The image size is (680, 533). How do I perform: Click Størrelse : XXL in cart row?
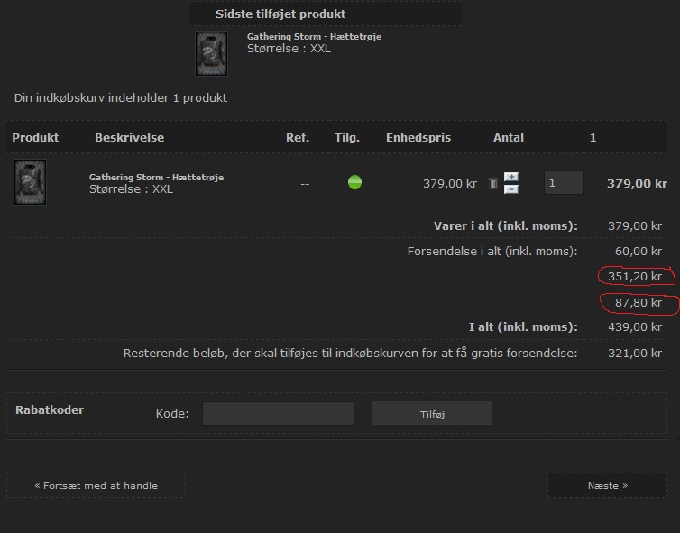131,189
